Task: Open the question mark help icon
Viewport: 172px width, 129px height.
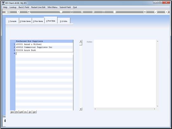Action: coord(18,12)
